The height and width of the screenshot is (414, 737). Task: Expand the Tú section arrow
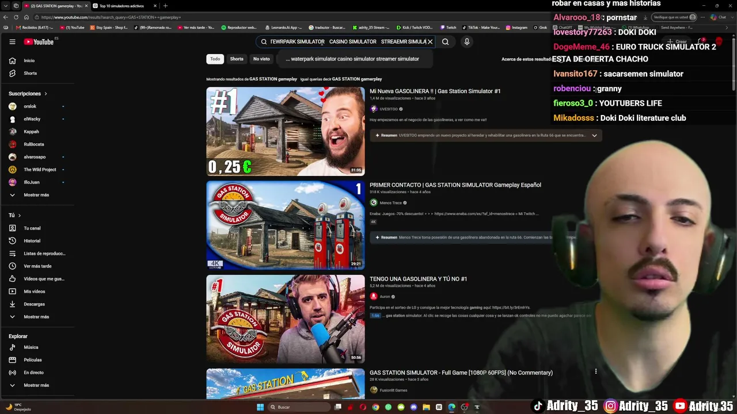click(x=19, y=216)
